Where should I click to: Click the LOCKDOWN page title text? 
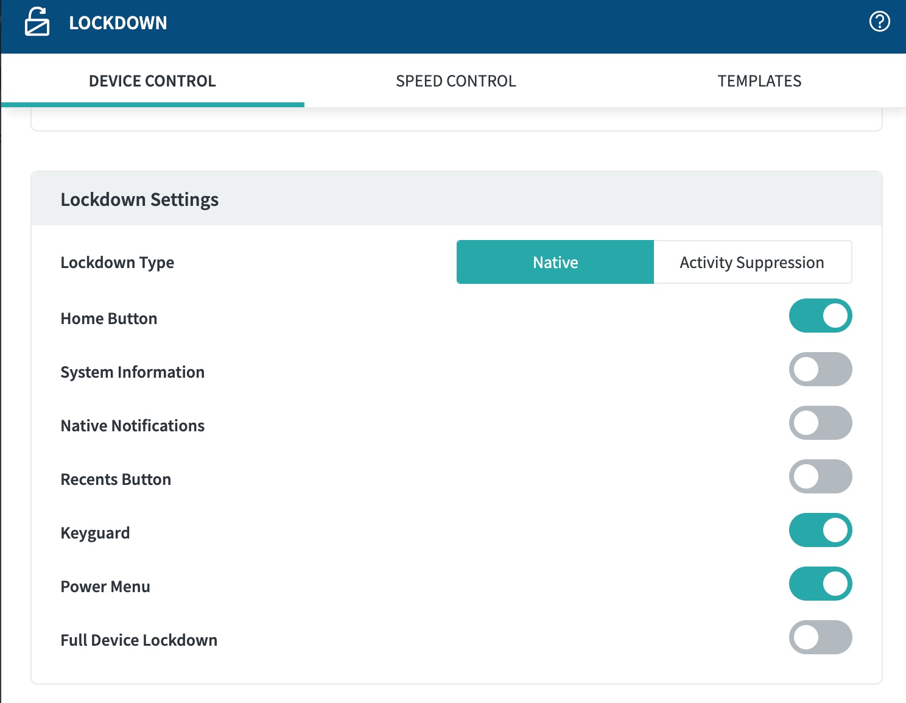click(118, 23)
